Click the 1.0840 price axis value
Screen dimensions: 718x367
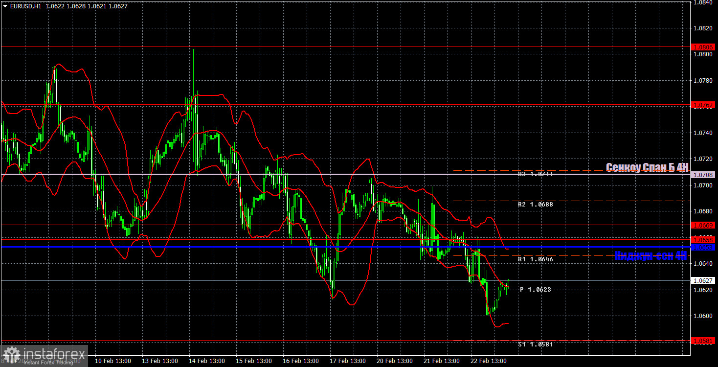tap(703, 2)
